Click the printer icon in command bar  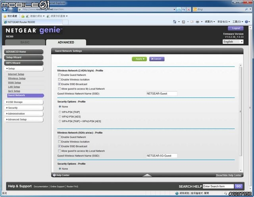pyautogui.click(x=197, y=22)
